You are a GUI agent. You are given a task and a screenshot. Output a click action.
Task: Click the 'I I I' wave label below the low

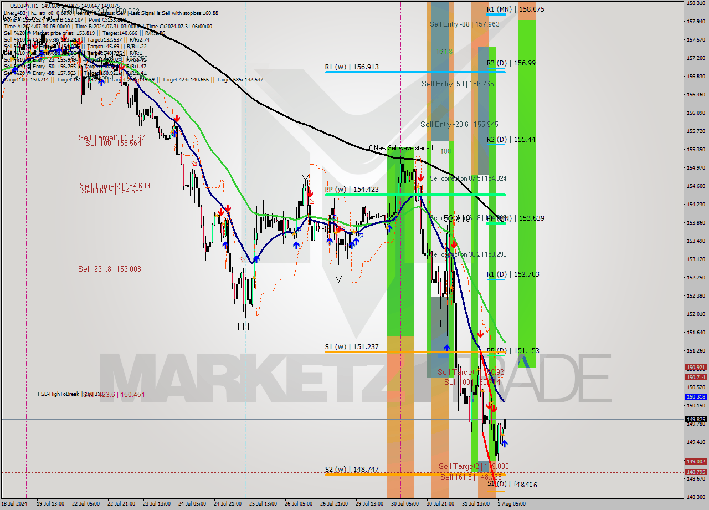[243, 327]
